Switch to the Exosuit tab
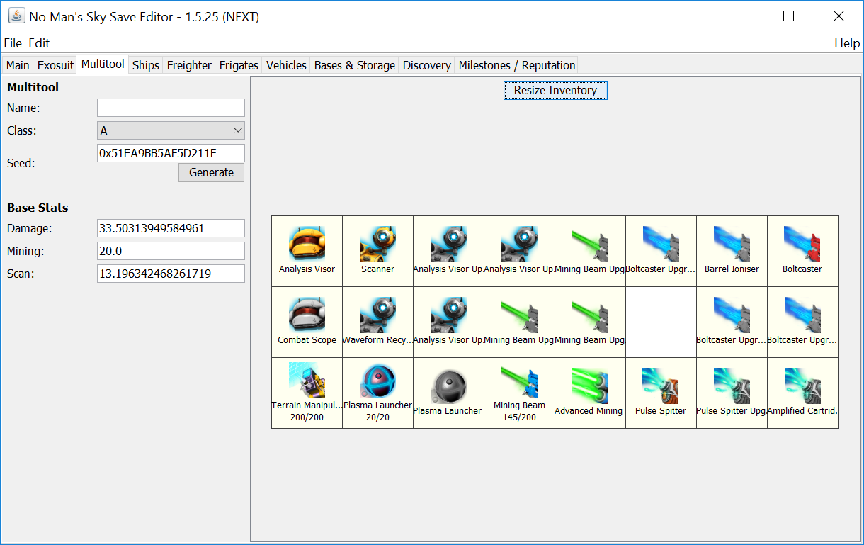This screenshot has height=545, width=864. pyautogui.click(x=55, y=65)
